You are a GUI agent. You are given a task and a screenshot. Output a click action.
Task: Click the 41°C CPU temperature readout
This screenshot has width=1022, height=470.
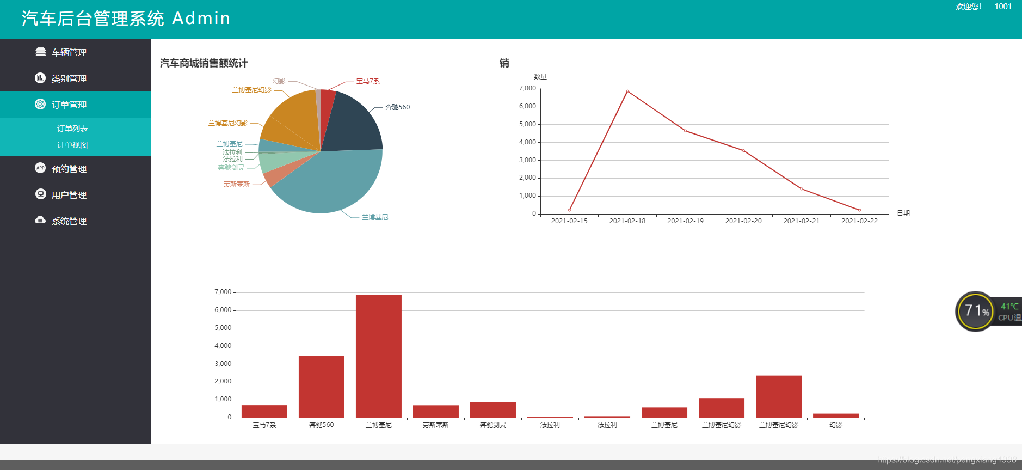(1009, 307)
